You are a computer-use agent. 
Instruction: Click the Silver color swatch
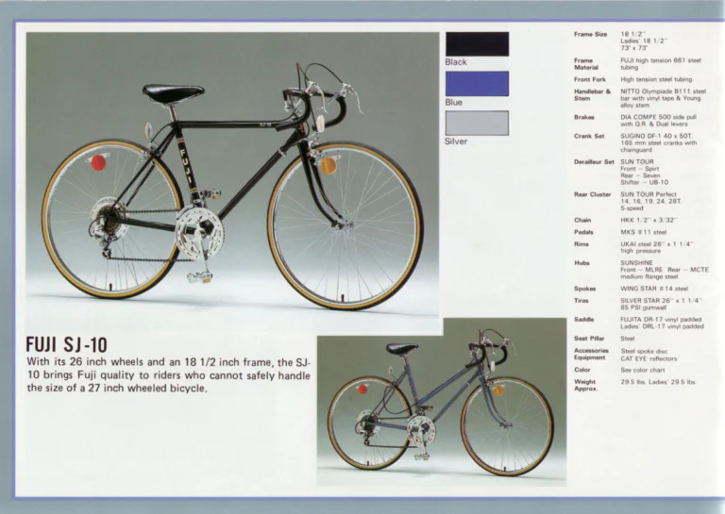pos(477,123)
